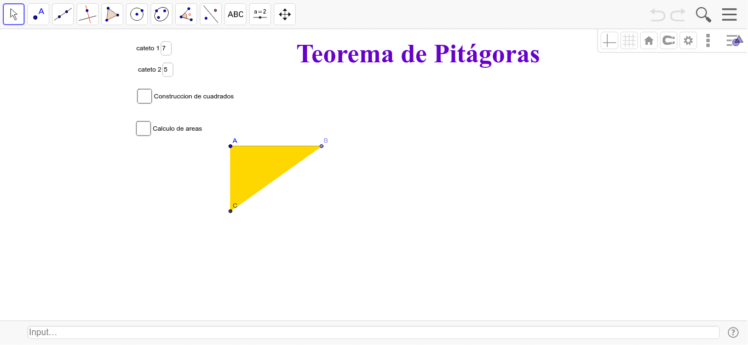Select the Ellipse conic tool
Image resolution: width=748 pixels, height=345 pixels.
coord(162,14)
